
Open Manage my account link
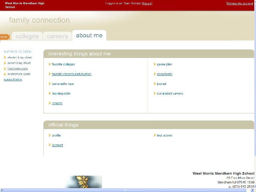pos(240,4)
